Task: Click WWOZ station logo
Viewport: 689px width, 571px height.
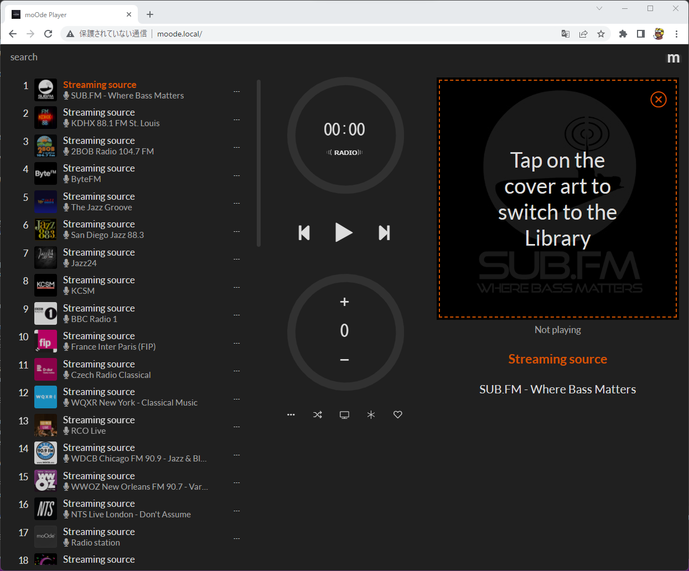Action: click(45, 481)
